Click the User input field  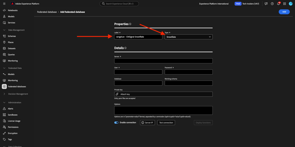point(138,72)
